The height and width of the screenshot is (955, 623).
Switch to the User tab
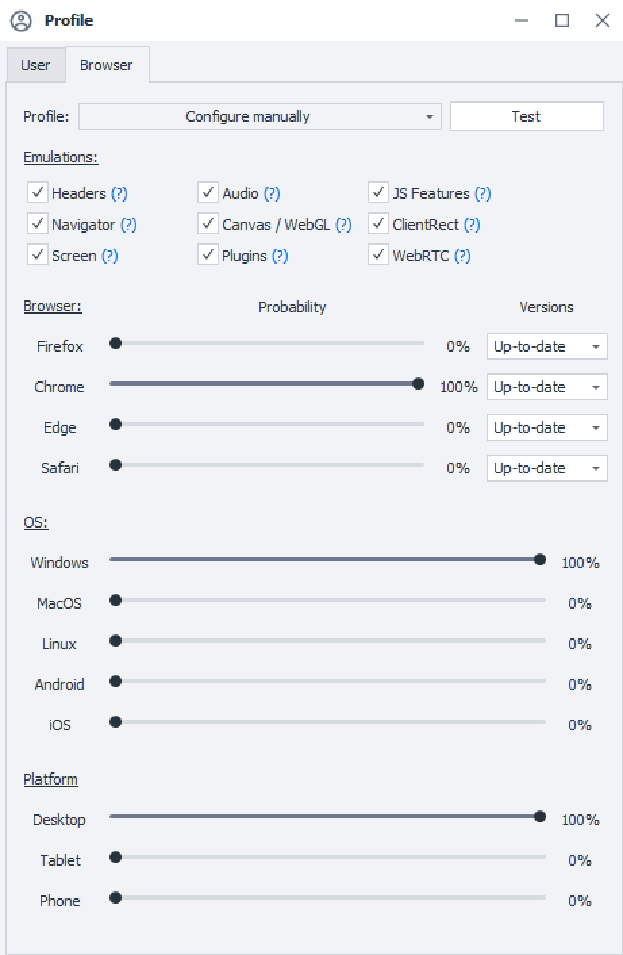tap(35, 65)
